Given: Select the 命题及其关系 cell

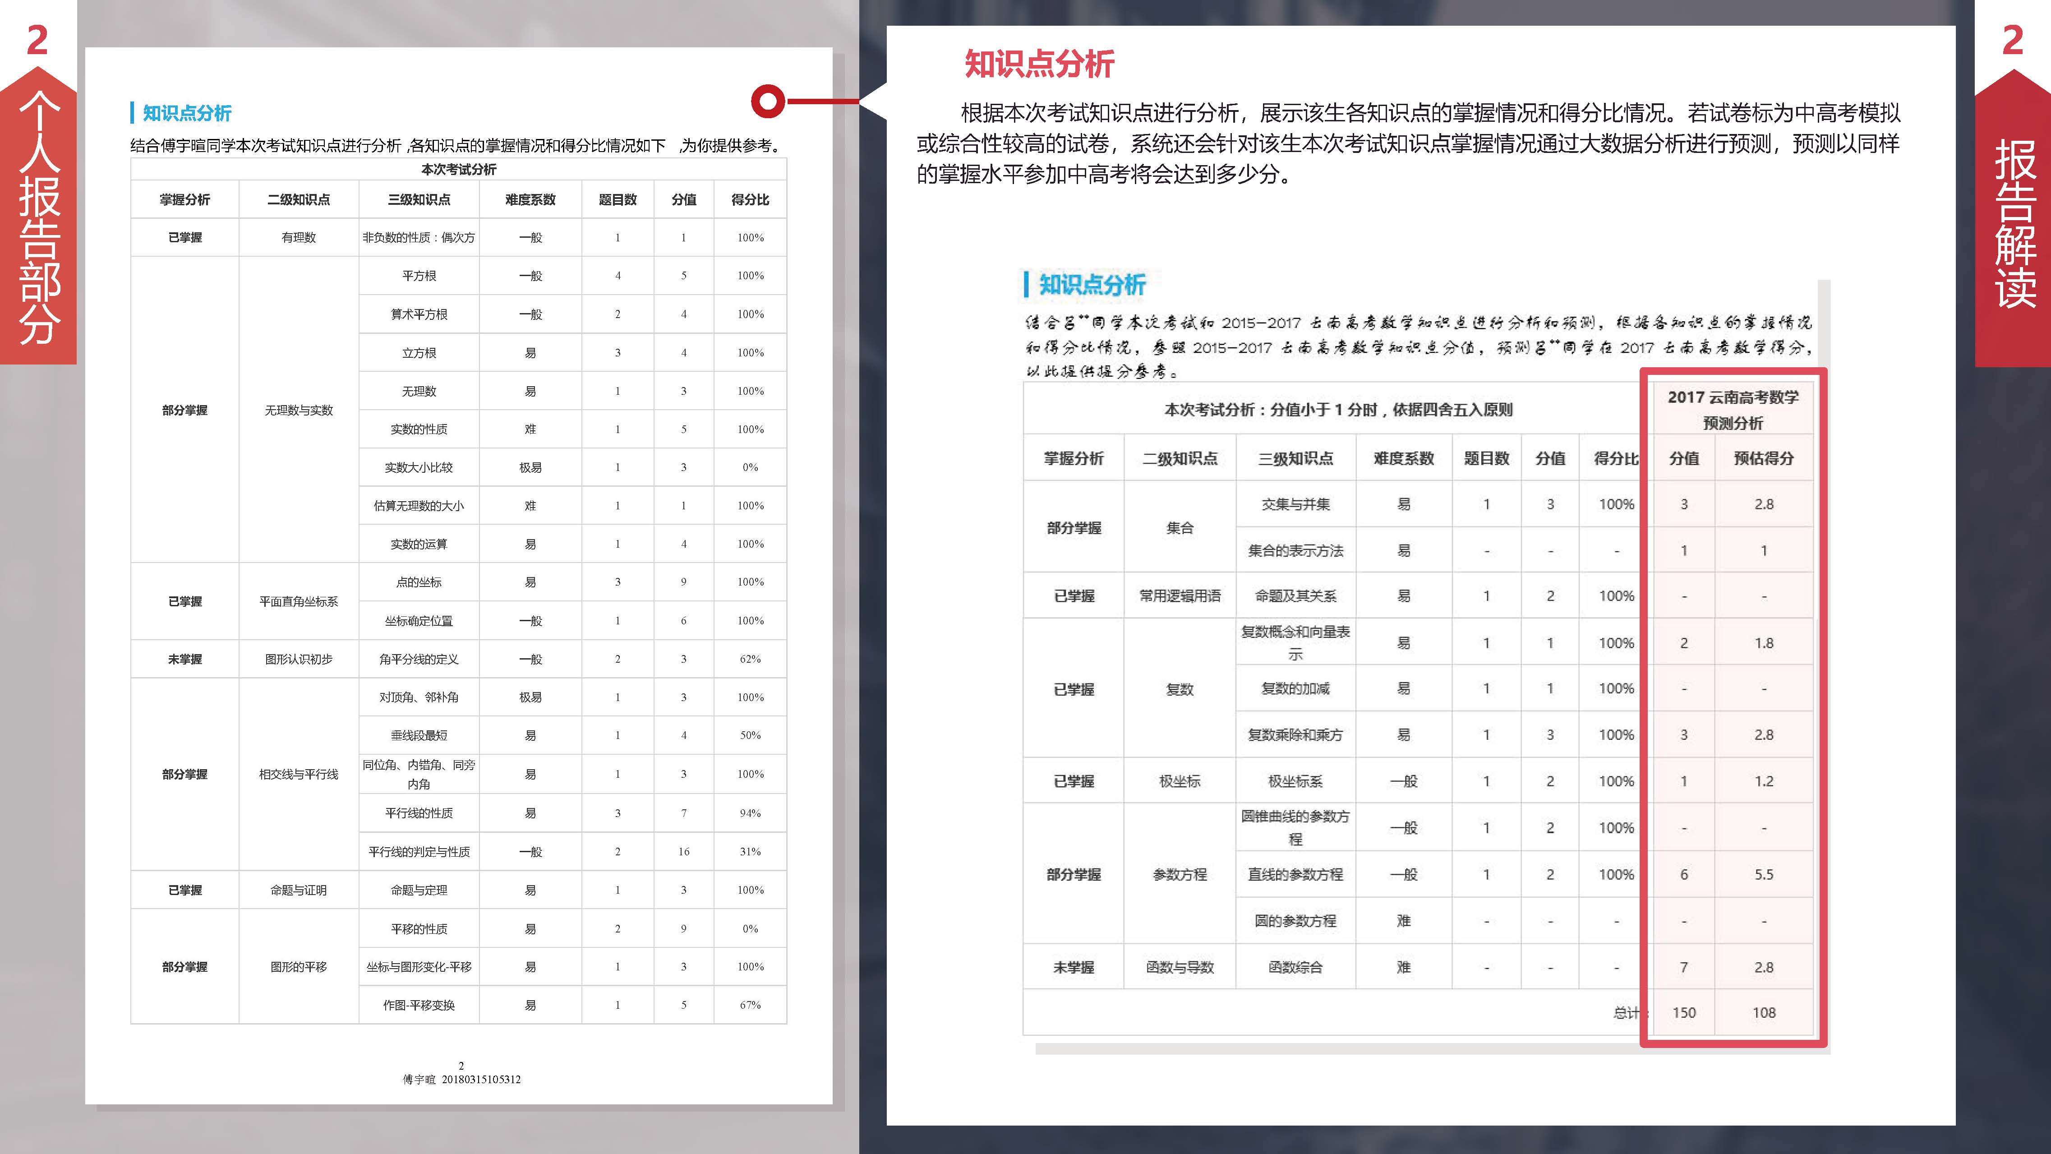Looking at the screenshot, I should [1295, 595].
